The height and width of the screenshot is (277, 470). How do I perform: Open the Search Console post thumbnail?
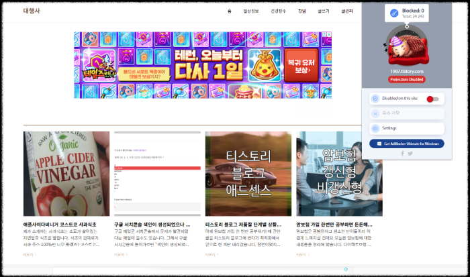pos(157,174)
